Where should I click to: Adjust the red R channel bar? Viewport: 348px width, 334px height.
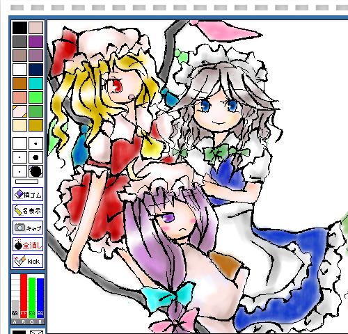click(24, 296)
